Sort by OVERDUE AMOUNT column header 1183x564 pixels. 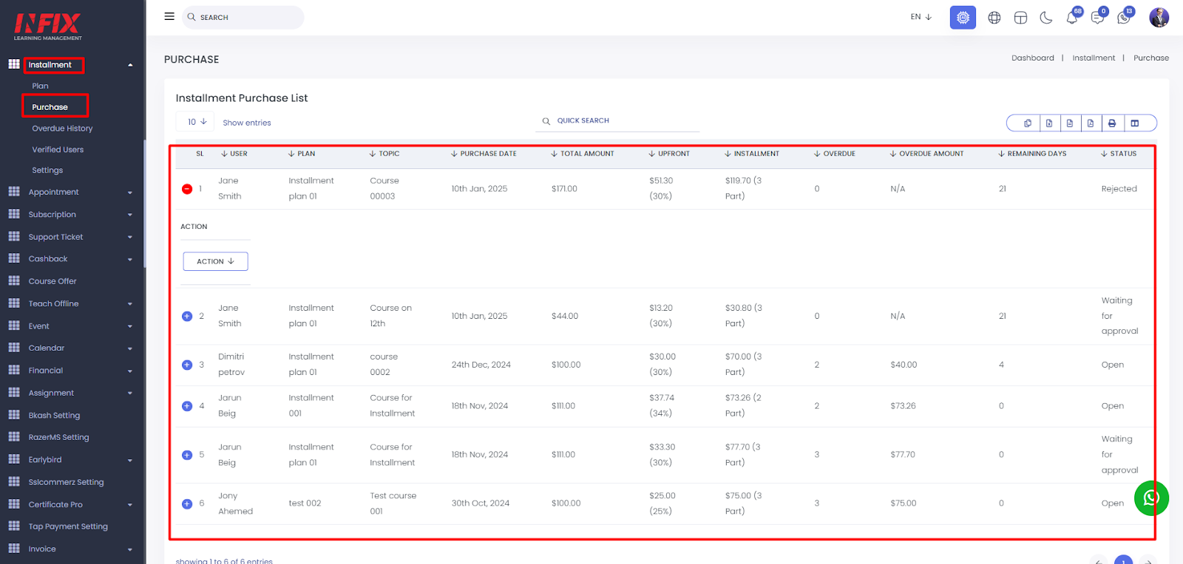[x=926, y=154]
